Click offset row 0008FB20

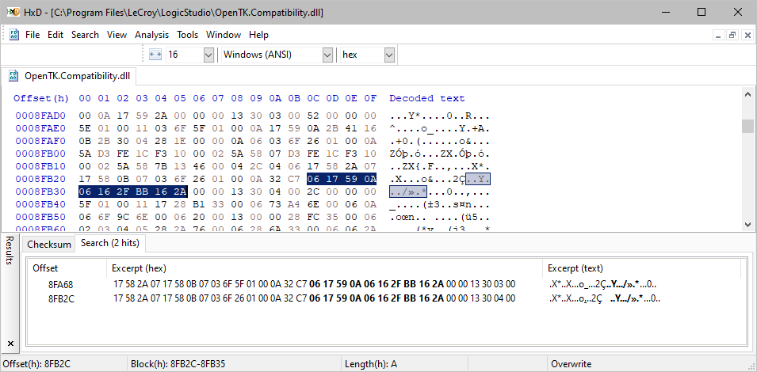point(40,179)
